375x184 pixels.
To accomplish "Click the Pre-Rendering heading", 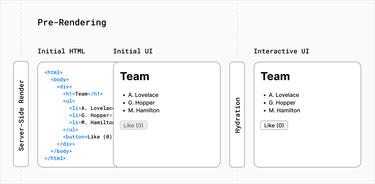I will pyautogui.click(x=72, y=22).
